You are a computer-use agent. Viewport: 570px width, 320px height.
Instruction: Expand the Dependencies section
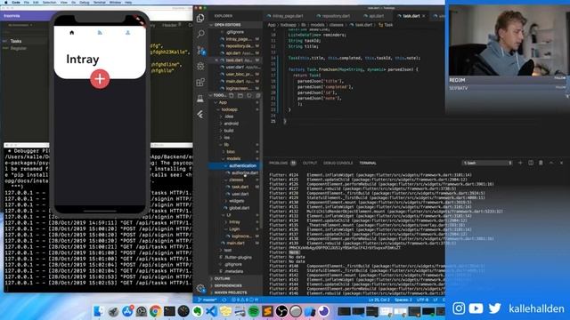coord(235,285)
